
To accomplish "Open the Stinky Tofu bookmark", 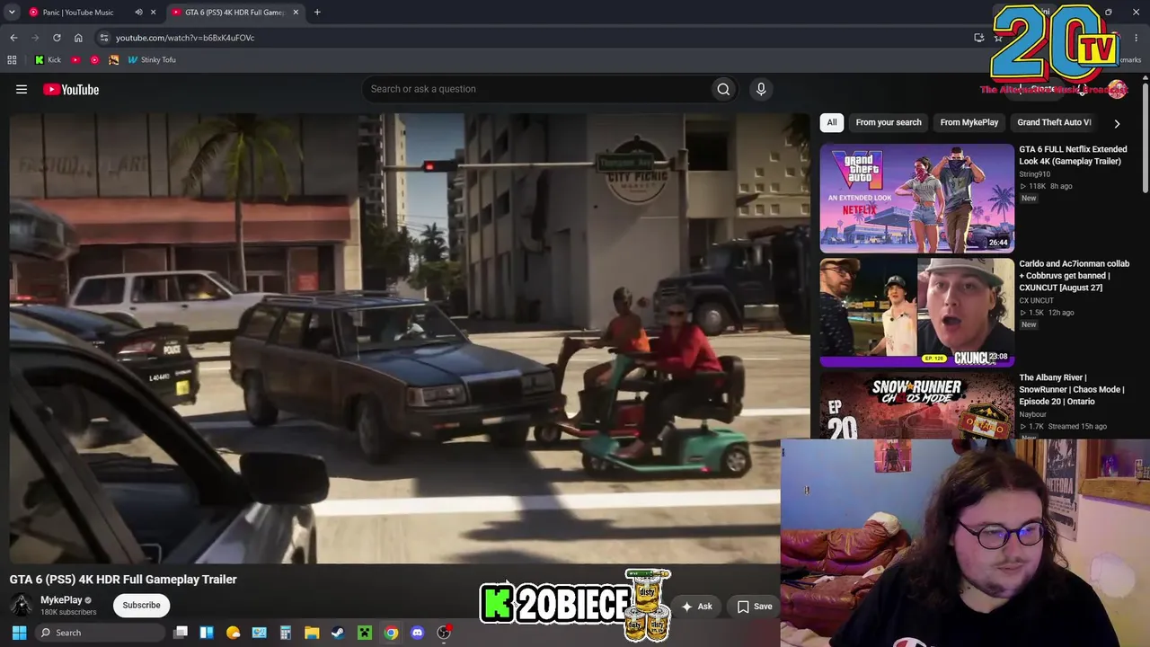I will [x=151, y=60].
